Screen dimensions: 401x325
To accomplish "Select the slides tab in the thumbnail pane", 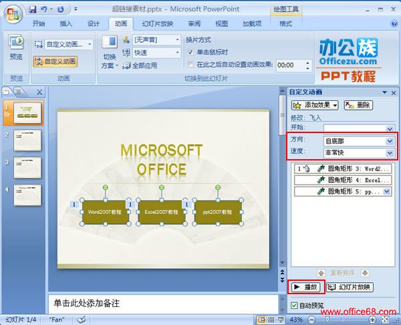I will pos(7,92).
